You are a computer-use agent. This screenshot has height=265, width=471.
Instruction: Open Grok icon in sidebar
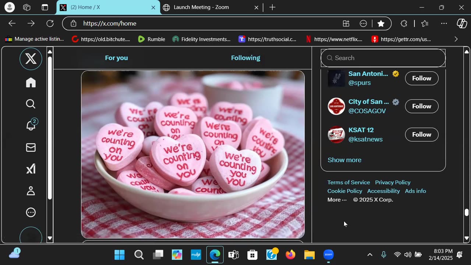tap(31, 169)
